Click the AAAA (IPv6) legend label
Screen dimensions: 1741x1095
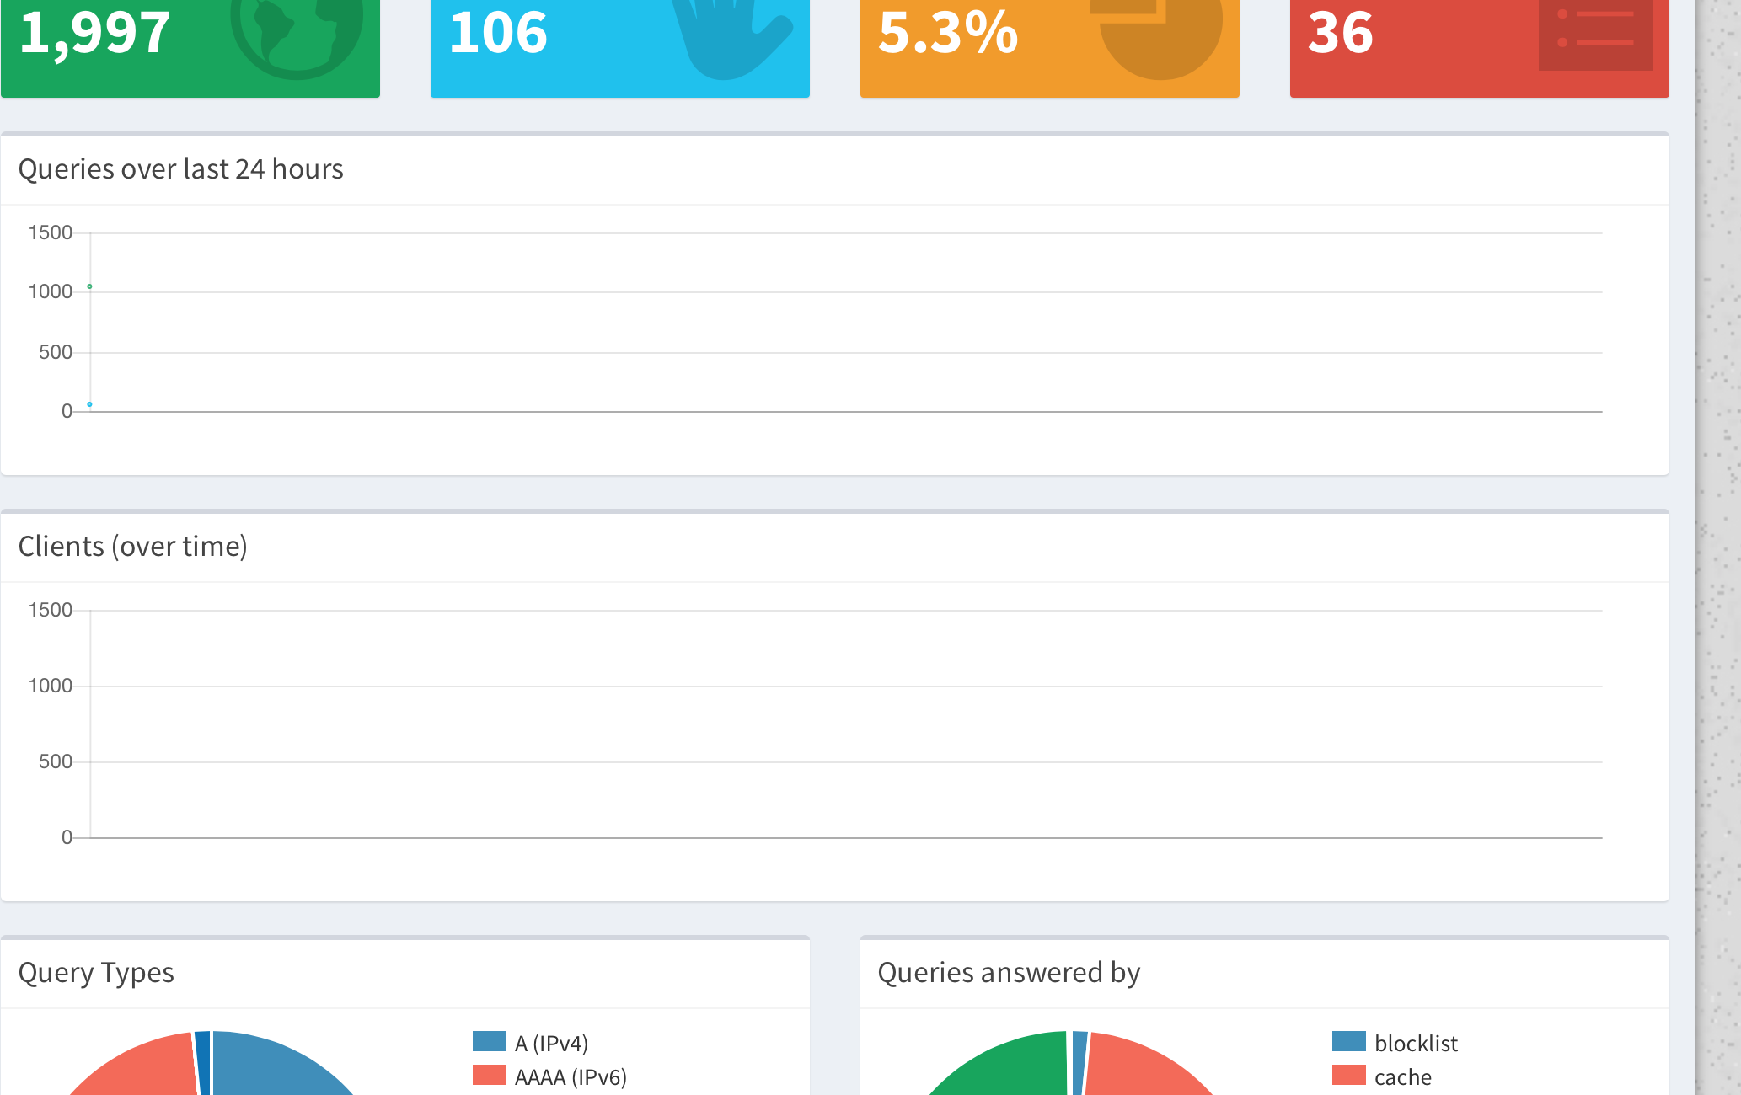click(571, 1077)
